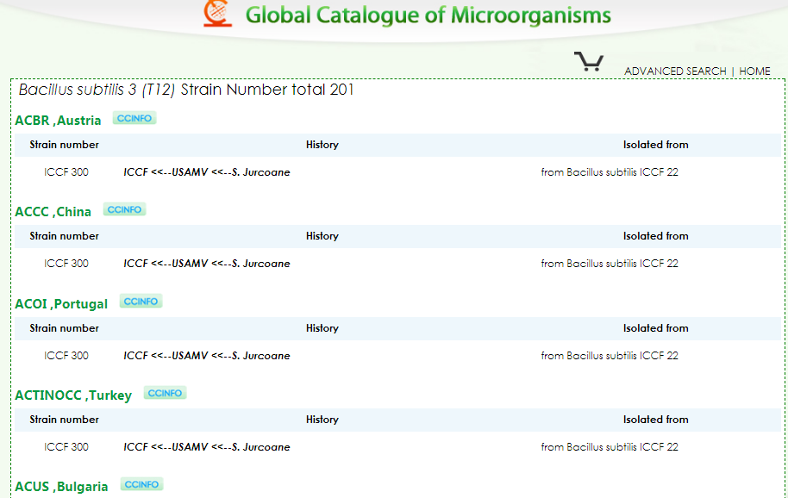
Task: Click History header in ACBR table
Action: point(322,145)
